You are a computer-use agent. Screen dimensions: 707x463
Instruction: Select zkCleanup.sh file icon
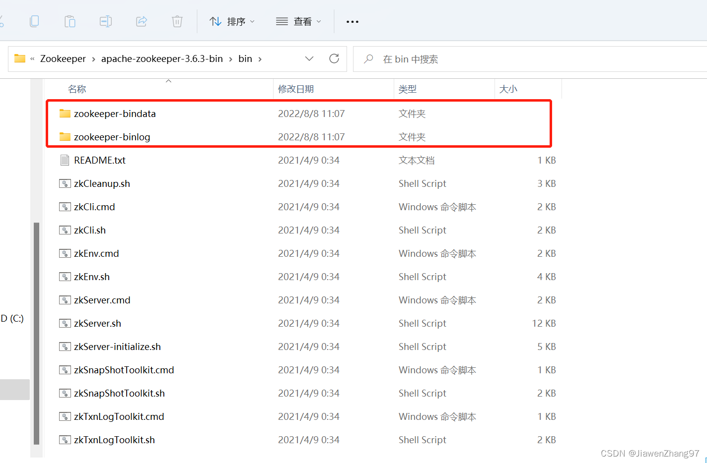(x=65, y=183)
